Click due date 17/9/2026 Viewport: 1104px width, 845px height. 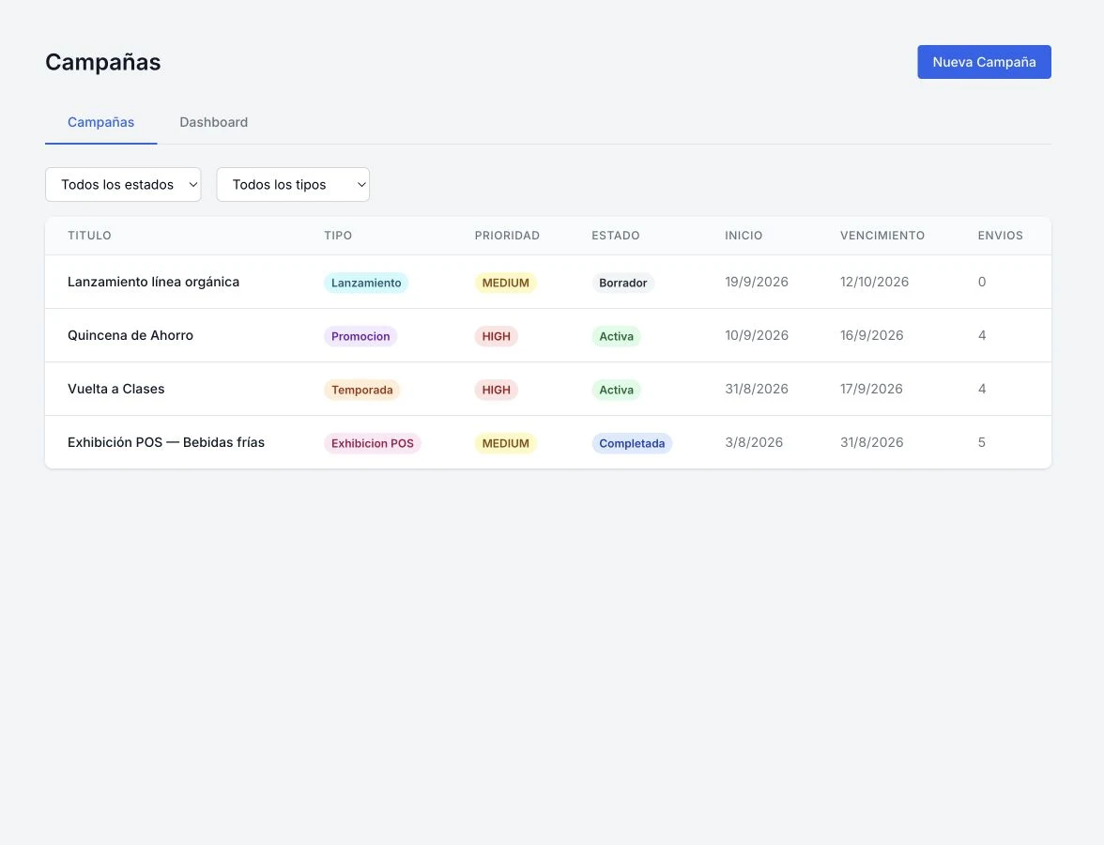click(871, 389)
